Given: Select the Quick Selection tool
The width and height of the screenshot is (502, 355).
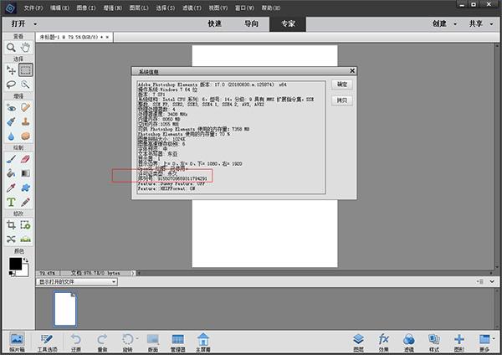Looking at the screenshot, I should (x=25, y=85).
